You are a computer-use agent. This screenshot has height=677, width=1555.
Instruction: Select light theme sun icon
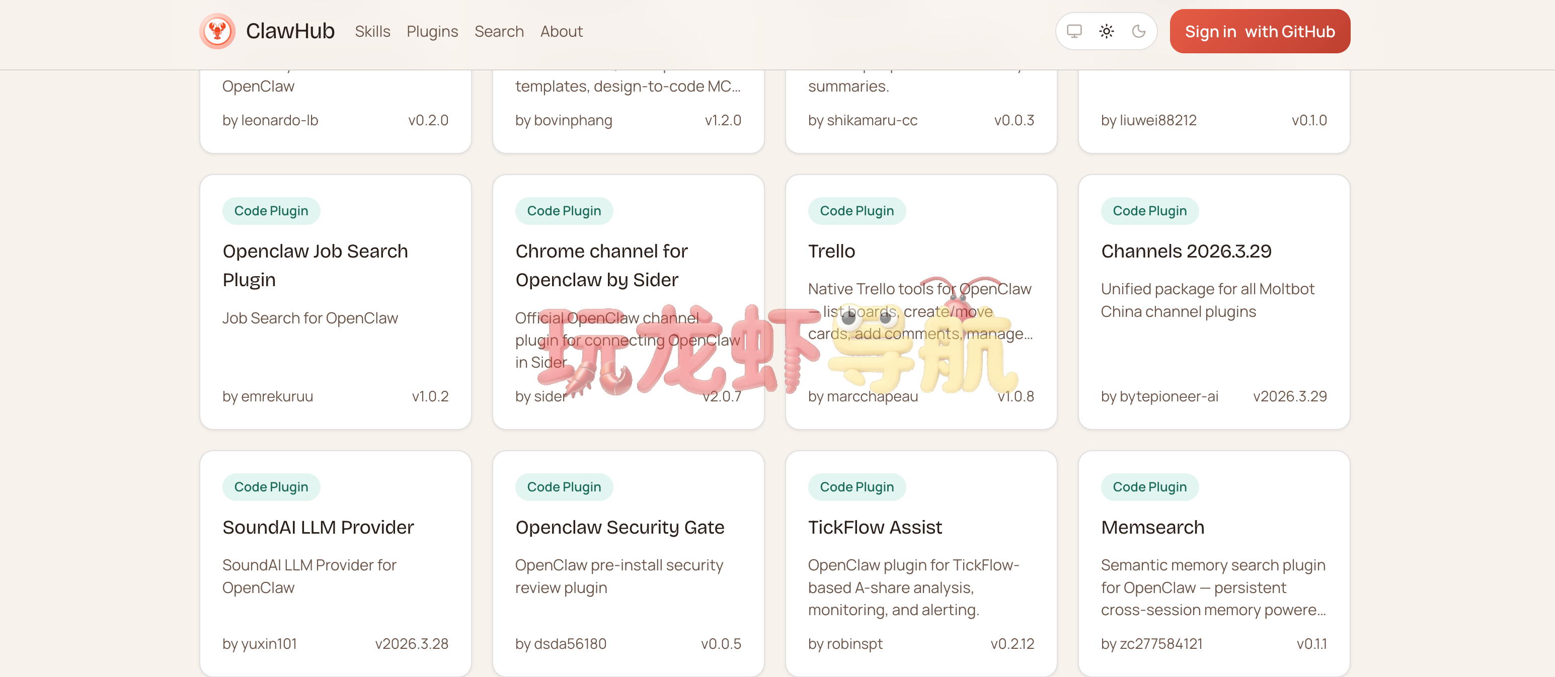pyautogui.click(x=1106, y=31)
